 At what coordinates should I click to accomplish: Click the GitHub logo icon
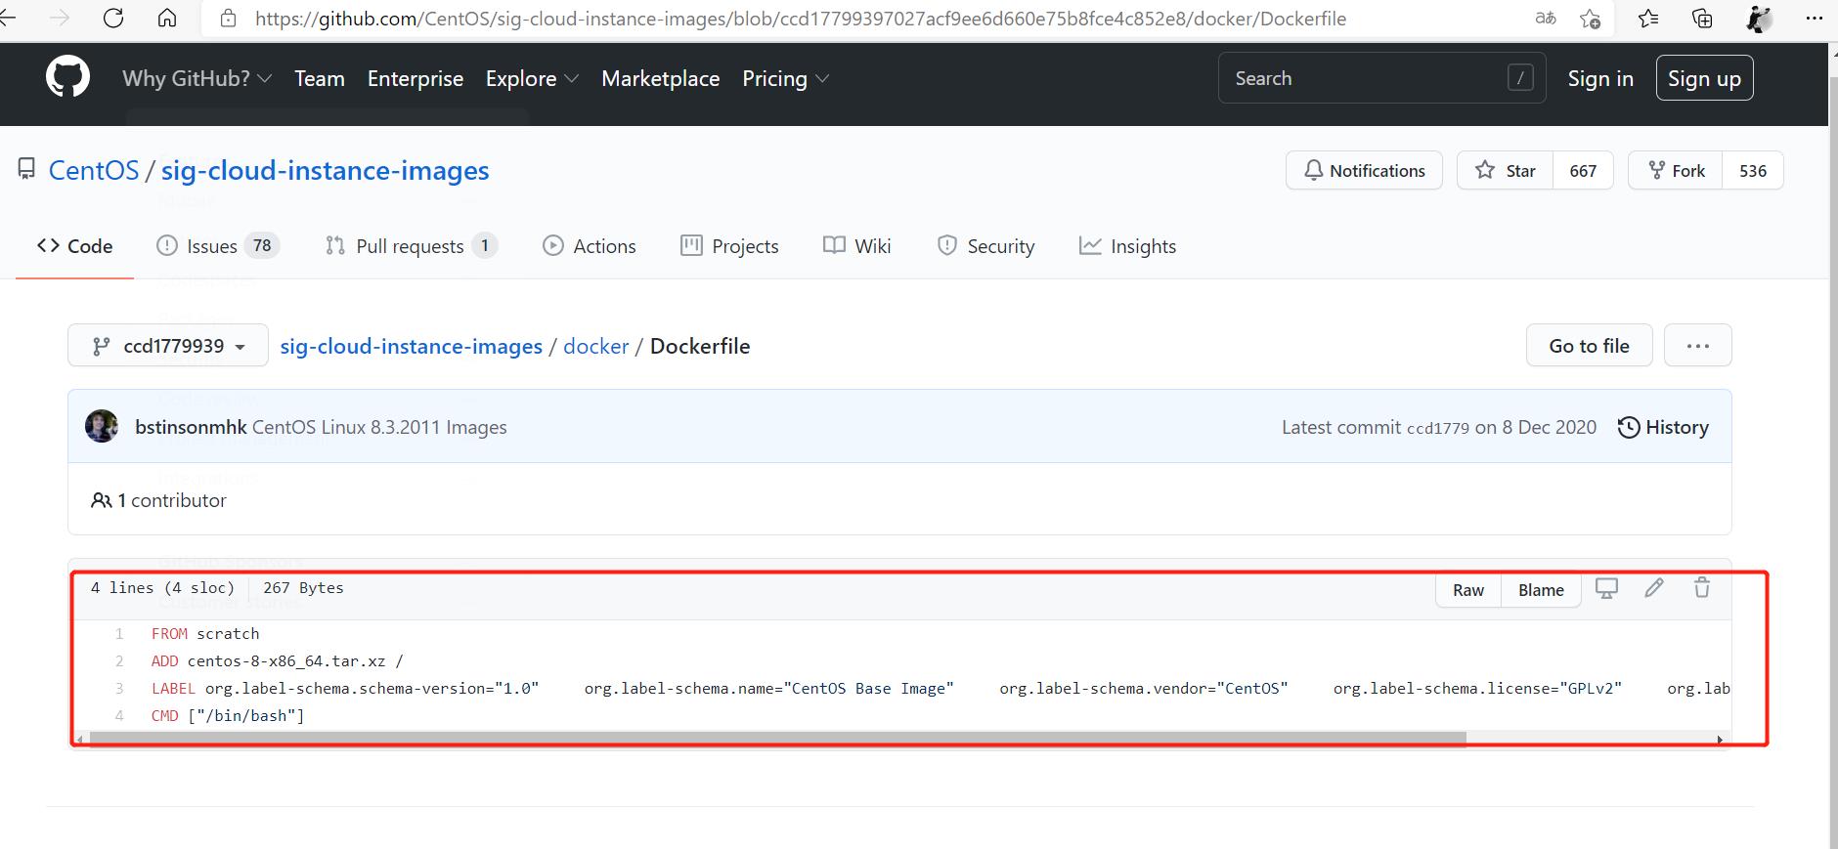[67, 77]
